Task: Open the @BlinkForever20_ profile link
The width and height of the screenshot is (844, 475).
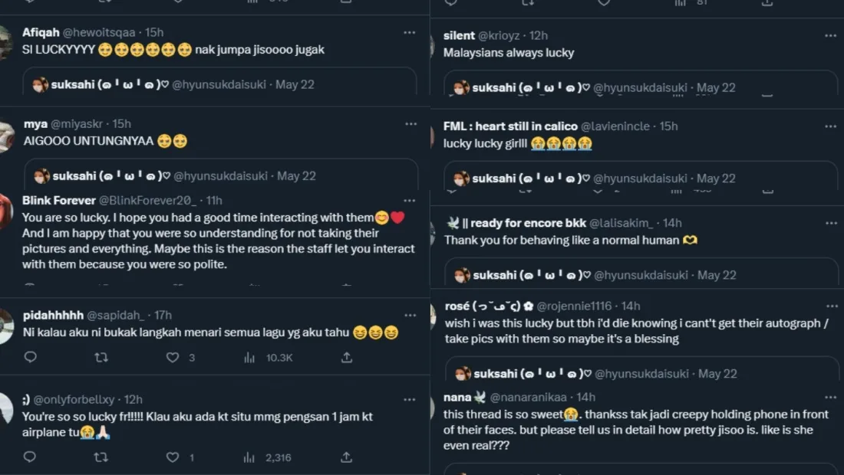Action: click(x=147, y=201)
